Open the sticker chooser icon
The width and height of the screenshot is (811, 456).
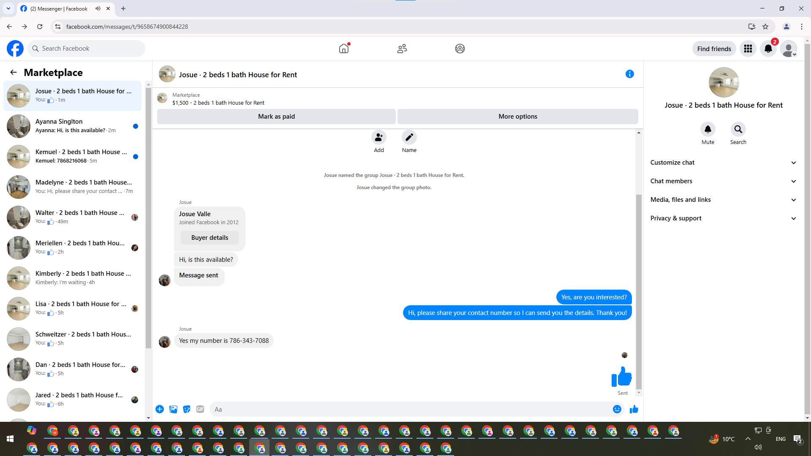point(187,409)
